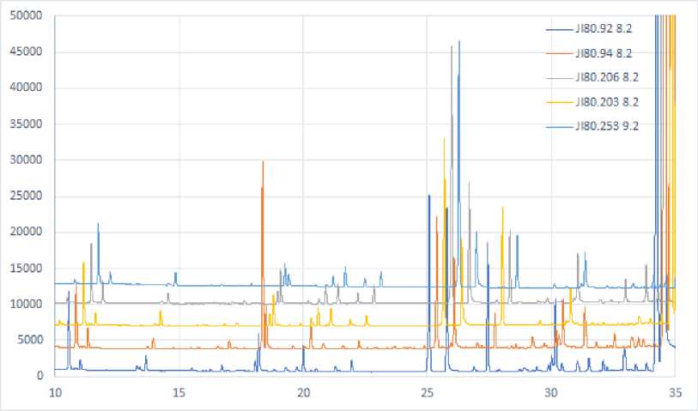Click the x-axis label 20
698x411 pixels.
303,393
